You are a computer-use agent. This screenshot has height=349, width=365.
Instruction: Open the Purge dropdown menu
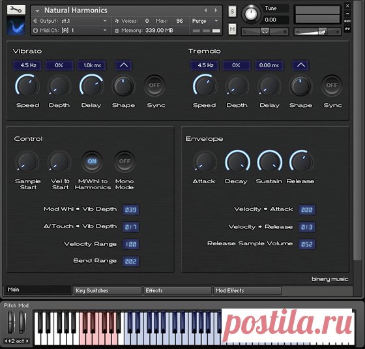click(x=205, y=21)
